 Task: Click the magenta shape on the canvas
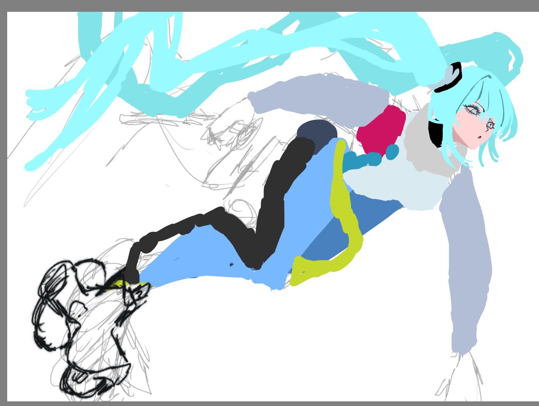coord(381,131)
